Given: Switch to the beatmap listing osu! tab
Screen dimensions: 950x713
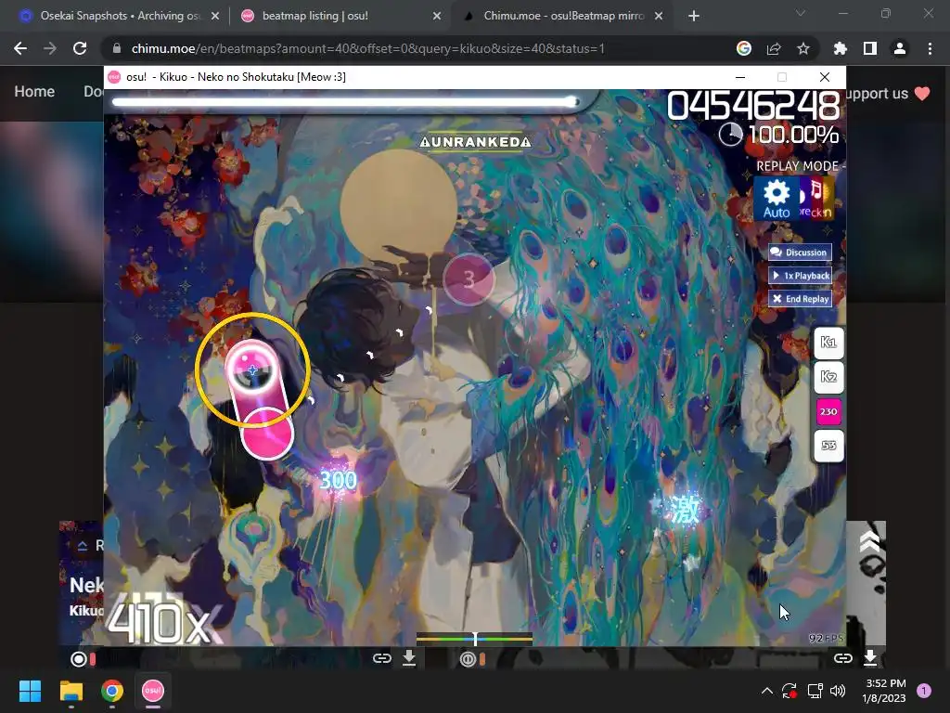Looking at the screenshot, I should (315, 16).
